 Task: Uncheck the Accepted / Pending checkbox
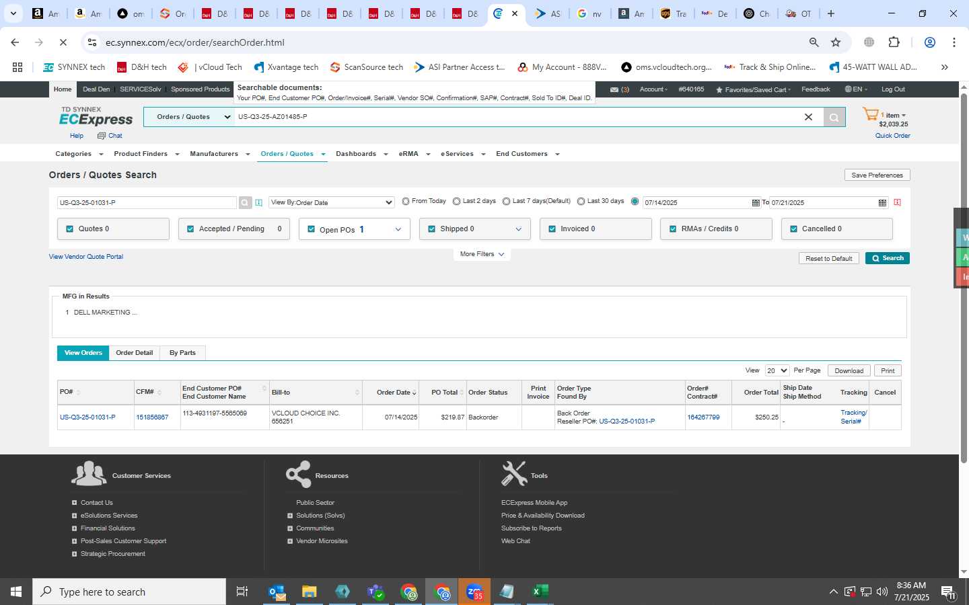coord(190,229)
